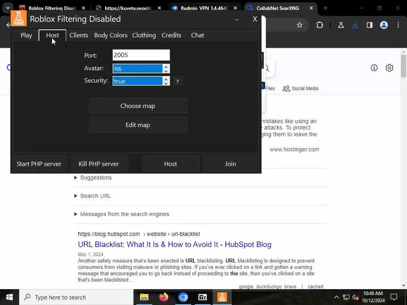Open the cached link for HubSpot result

(315, 287)
